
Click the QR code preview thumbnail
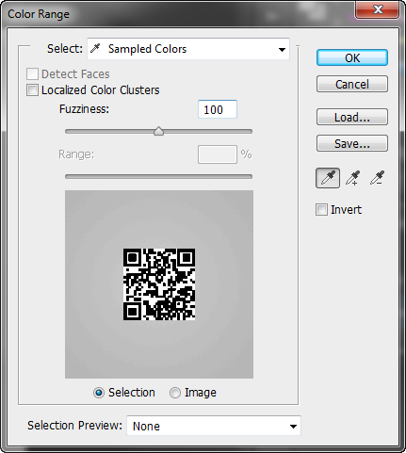[159, 284]
